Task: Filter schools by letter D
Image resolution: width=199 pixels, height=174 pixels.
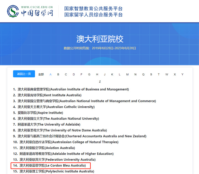Action: (x=74, y=75)
